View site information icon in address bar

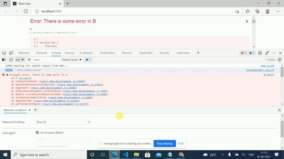[x=37, y=11]
